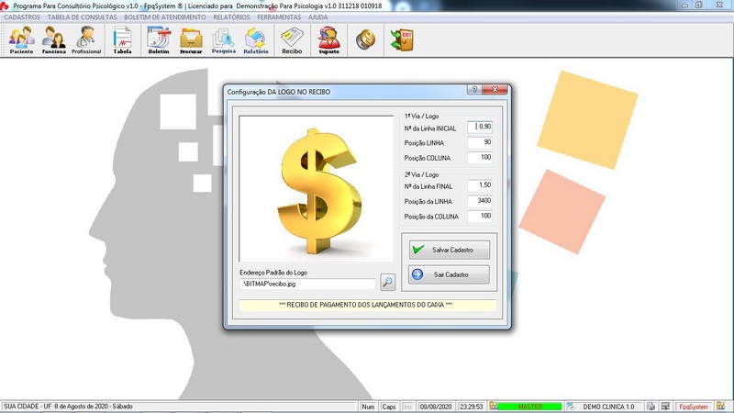The width and height of the screenshot is (734, 413).
Task: Click the icon beside MASTER in status bar
Action: [x=494, y=407]
